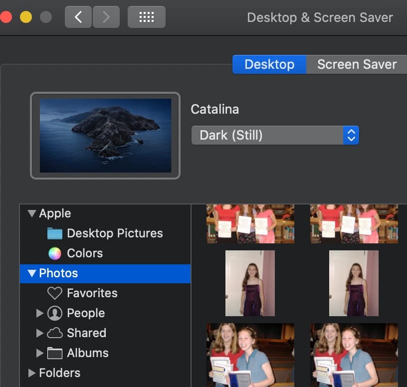Click the People silhouette icon
Image resolution: width=407 pixels, height=387 pixels.
coord(55,313)
